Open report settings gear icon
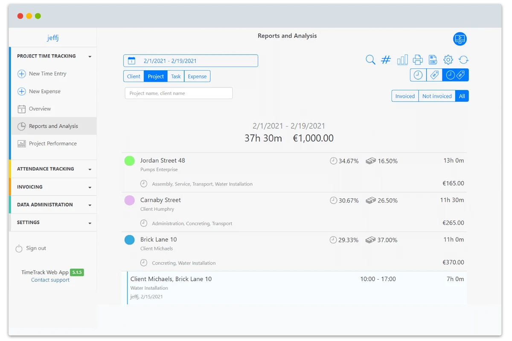Viewport: 512px width, 341px height. (448, 60)
